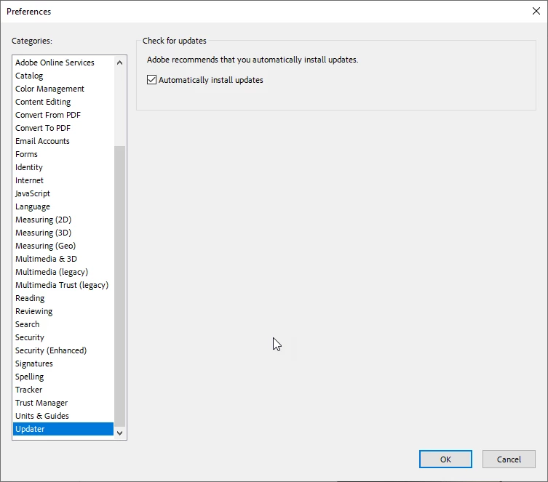Select the Spelling category
The height and width of the screenshot is (482, 548).
(63, 377)
